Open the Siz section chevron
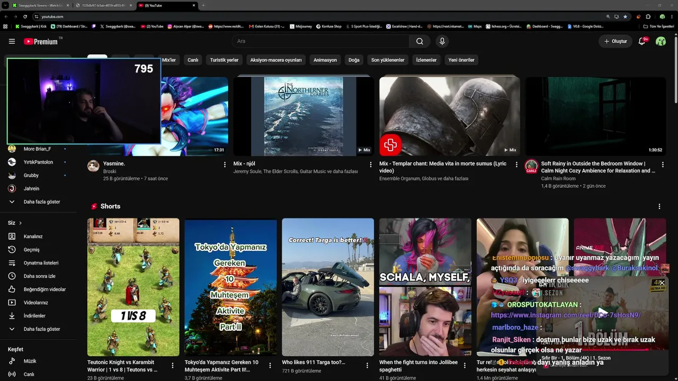The width and height of the screenshot is (678, 381). [x=20, y=223]
